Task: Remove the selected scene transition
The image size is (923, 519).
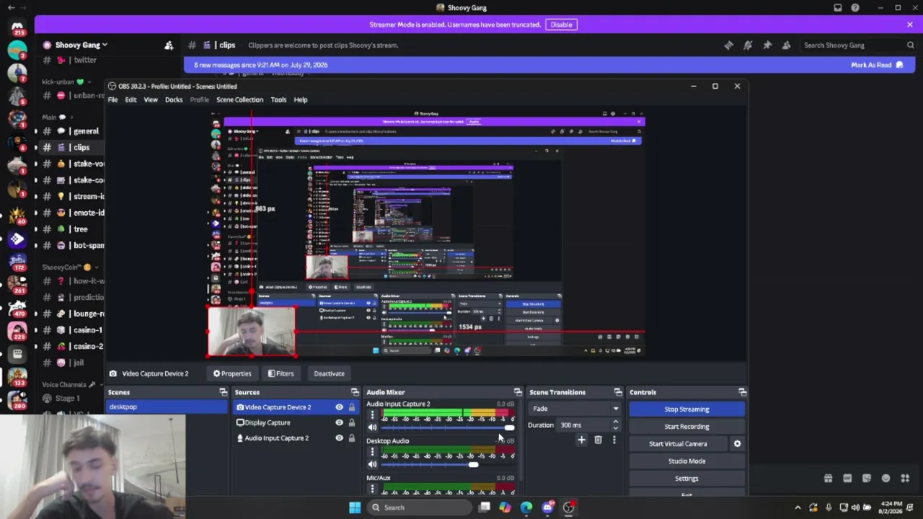Action: [x=598, y=440]
